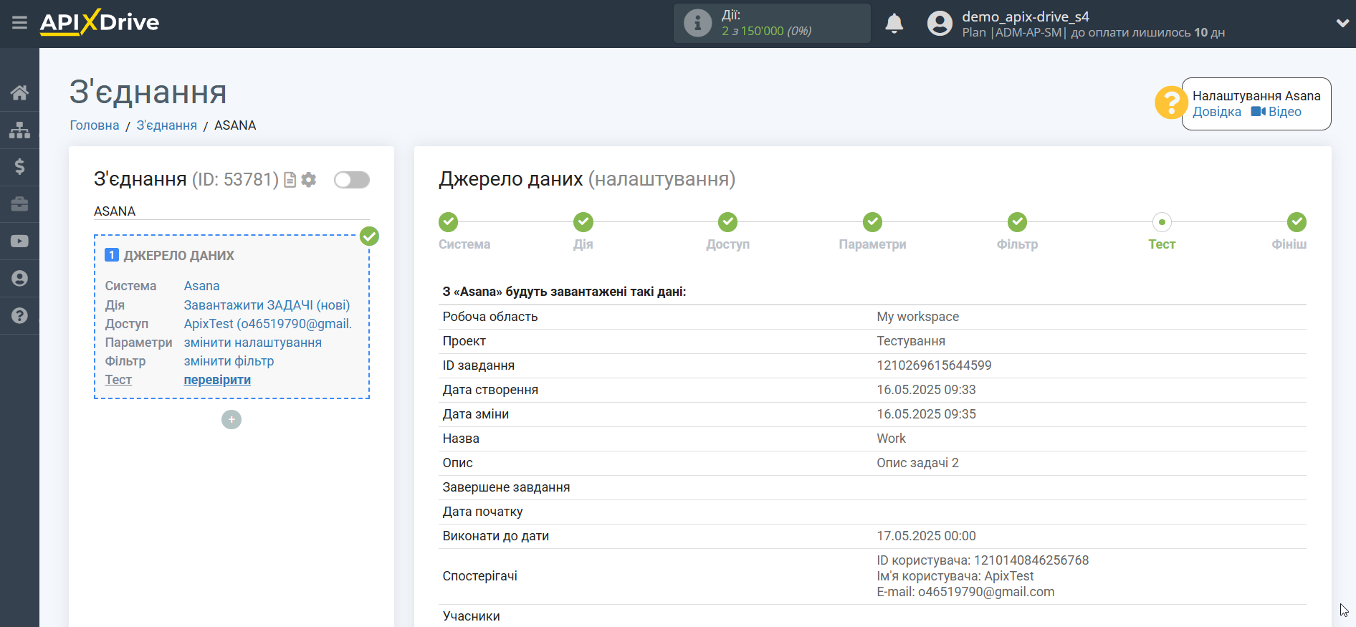Open the billing dollar icon
Viewport: 1356px width, 627px height.
pos(19,167)
